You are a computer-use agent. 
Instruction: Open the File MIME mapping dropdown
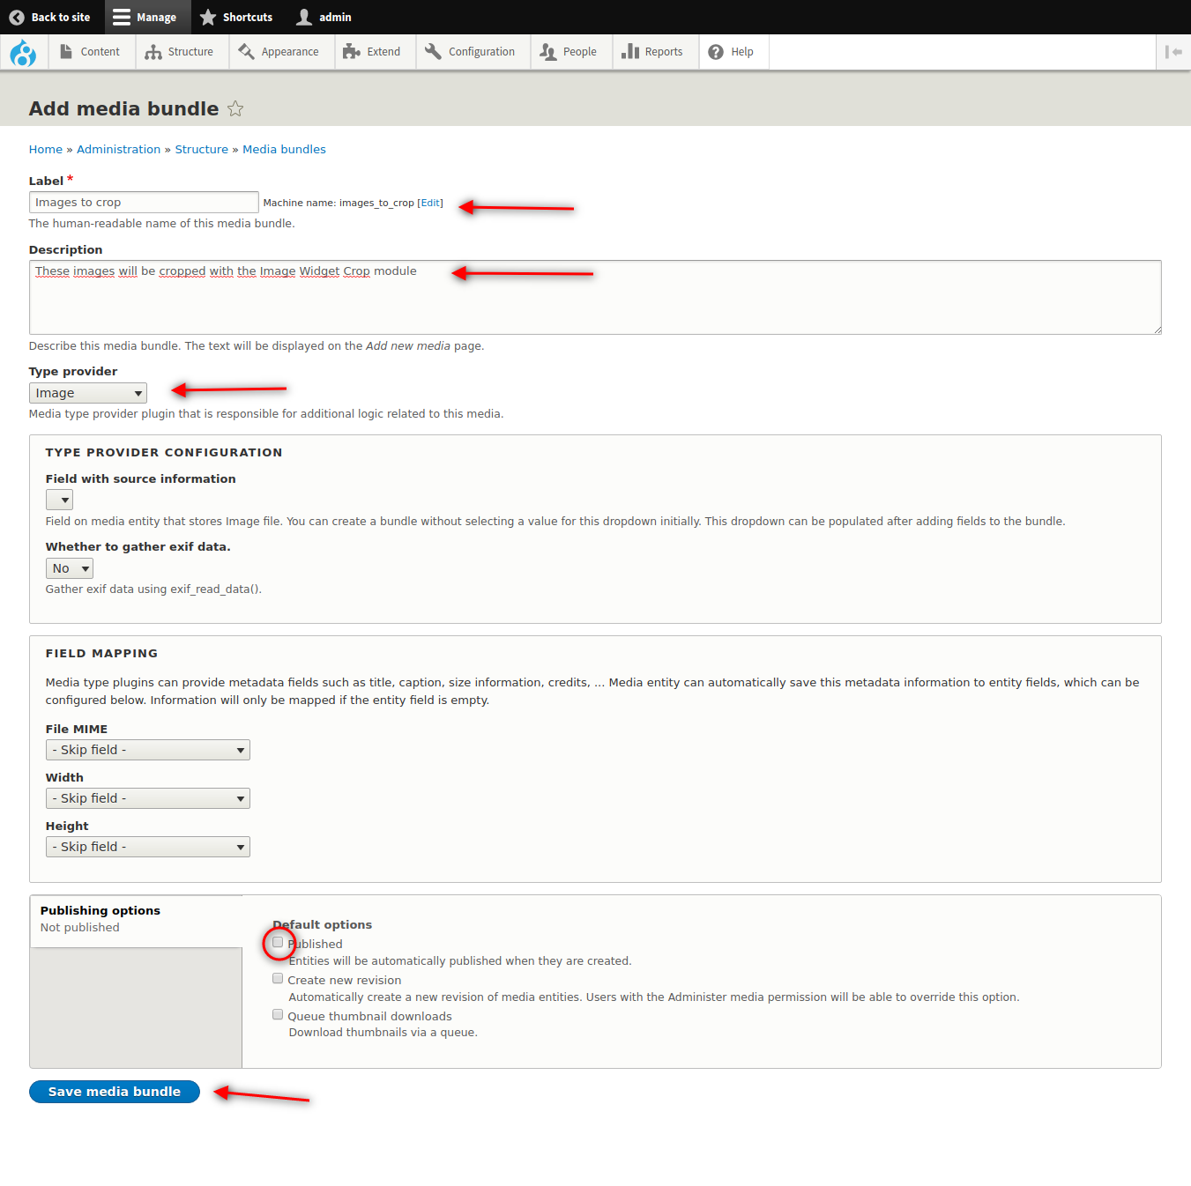pos(147,750)
